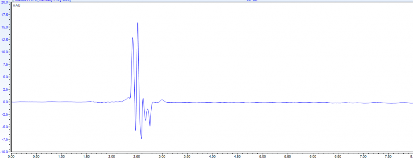413x158 pixels.
Task: Click the 5.00 label on the time axis
Action: [x=263, y=156]
